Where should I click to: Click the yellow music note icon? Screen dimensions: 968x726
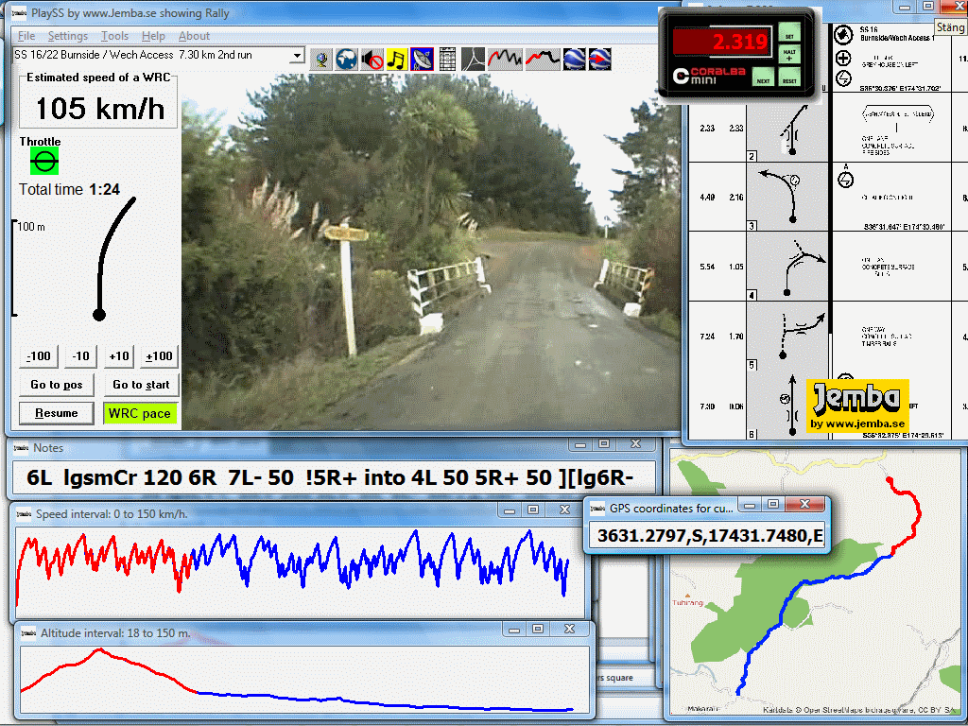397,60
